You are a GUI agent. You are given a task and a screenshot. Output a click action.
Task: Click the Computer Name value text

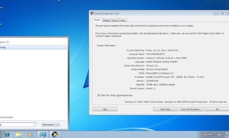click(155, 54)
